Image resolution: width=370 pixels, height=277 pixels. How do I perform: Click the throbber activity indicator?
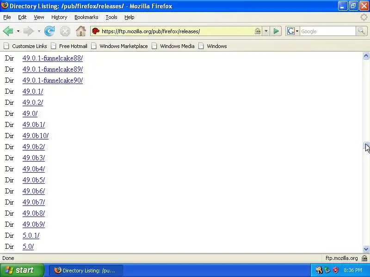pos(364,17)
